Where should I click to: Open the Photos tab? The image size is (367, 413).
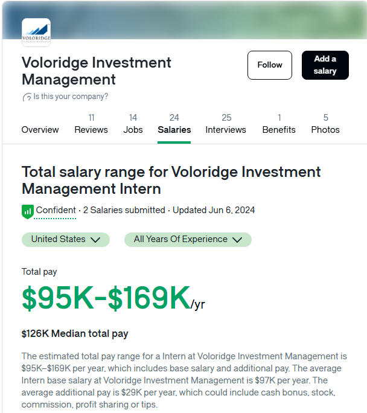click(x=325, y=124)
